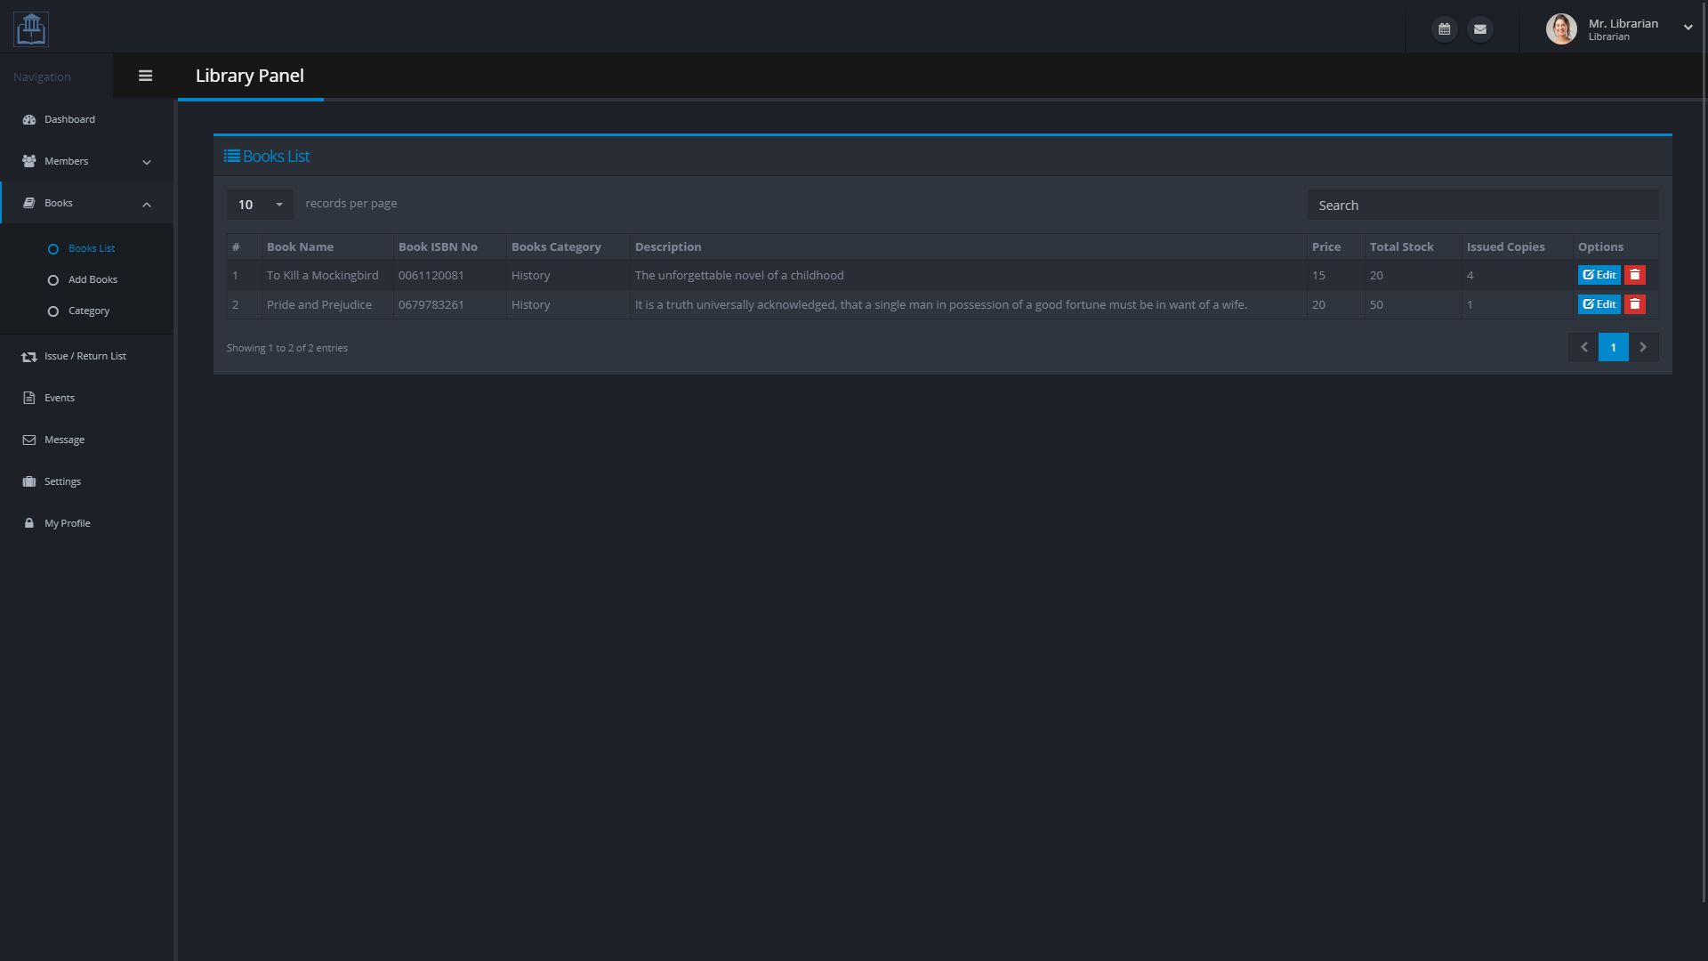1708x961 pixels.
Task: Open the mail envelope icon in header
Action: click(1479, 29)
